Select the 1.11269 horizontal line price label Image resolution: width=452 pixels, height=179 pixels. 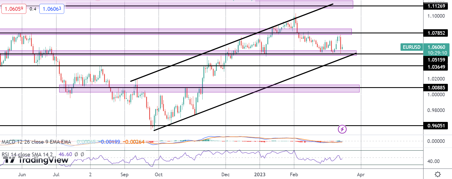click(436, 6)
